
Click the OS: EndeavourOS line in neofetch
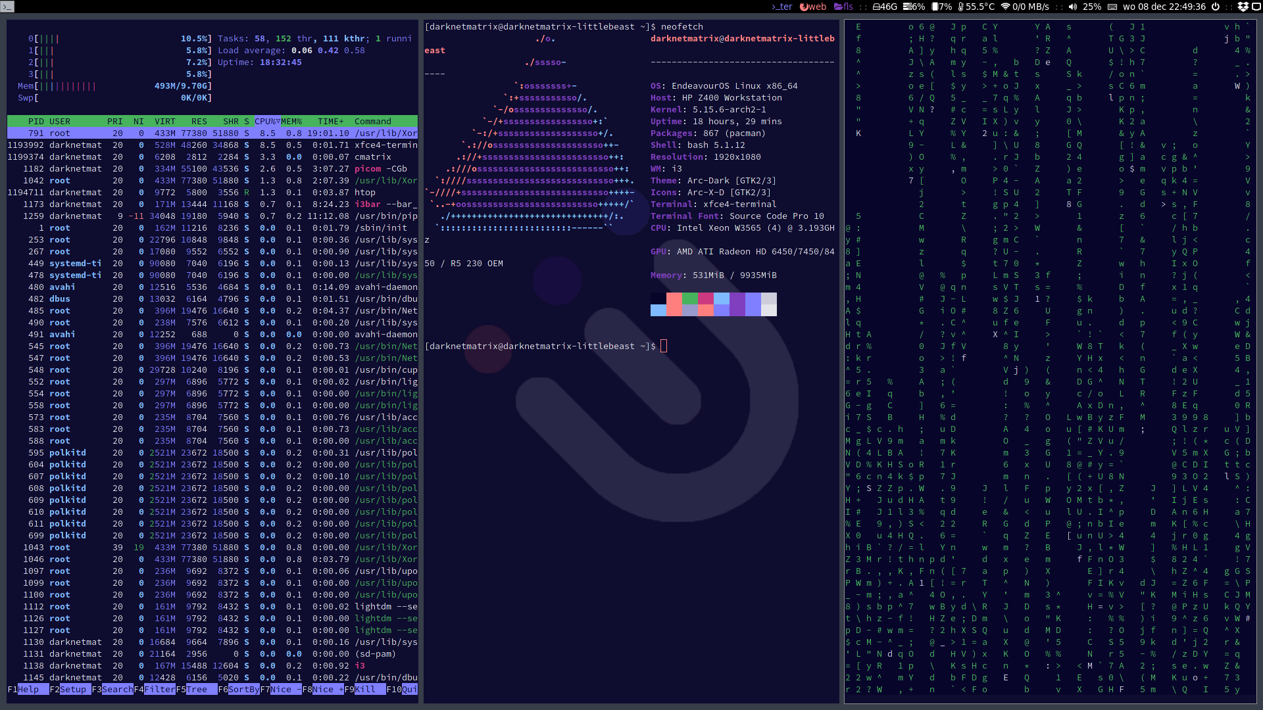724,86
